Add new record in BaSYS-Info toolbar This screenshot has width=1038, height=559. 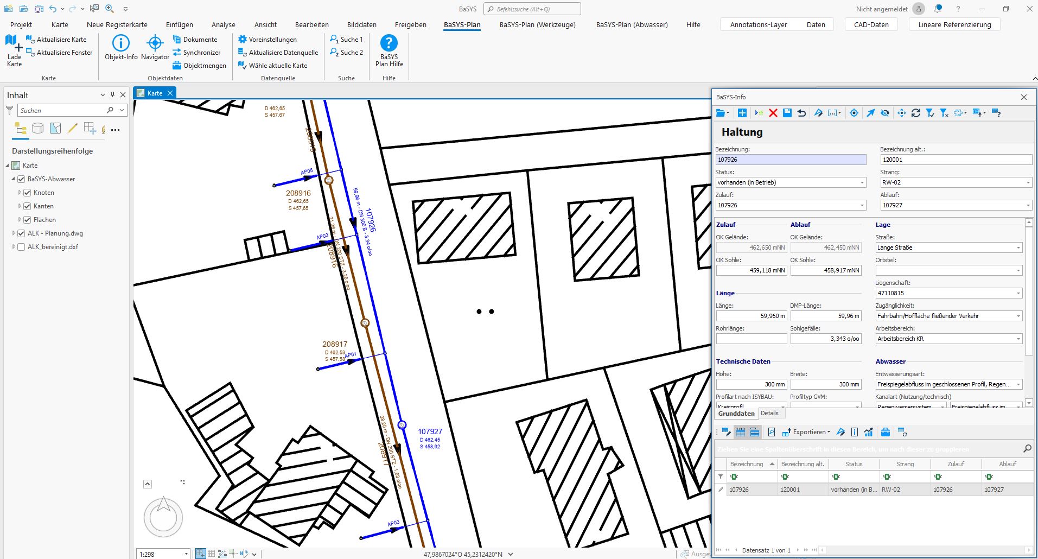[742, 113]
